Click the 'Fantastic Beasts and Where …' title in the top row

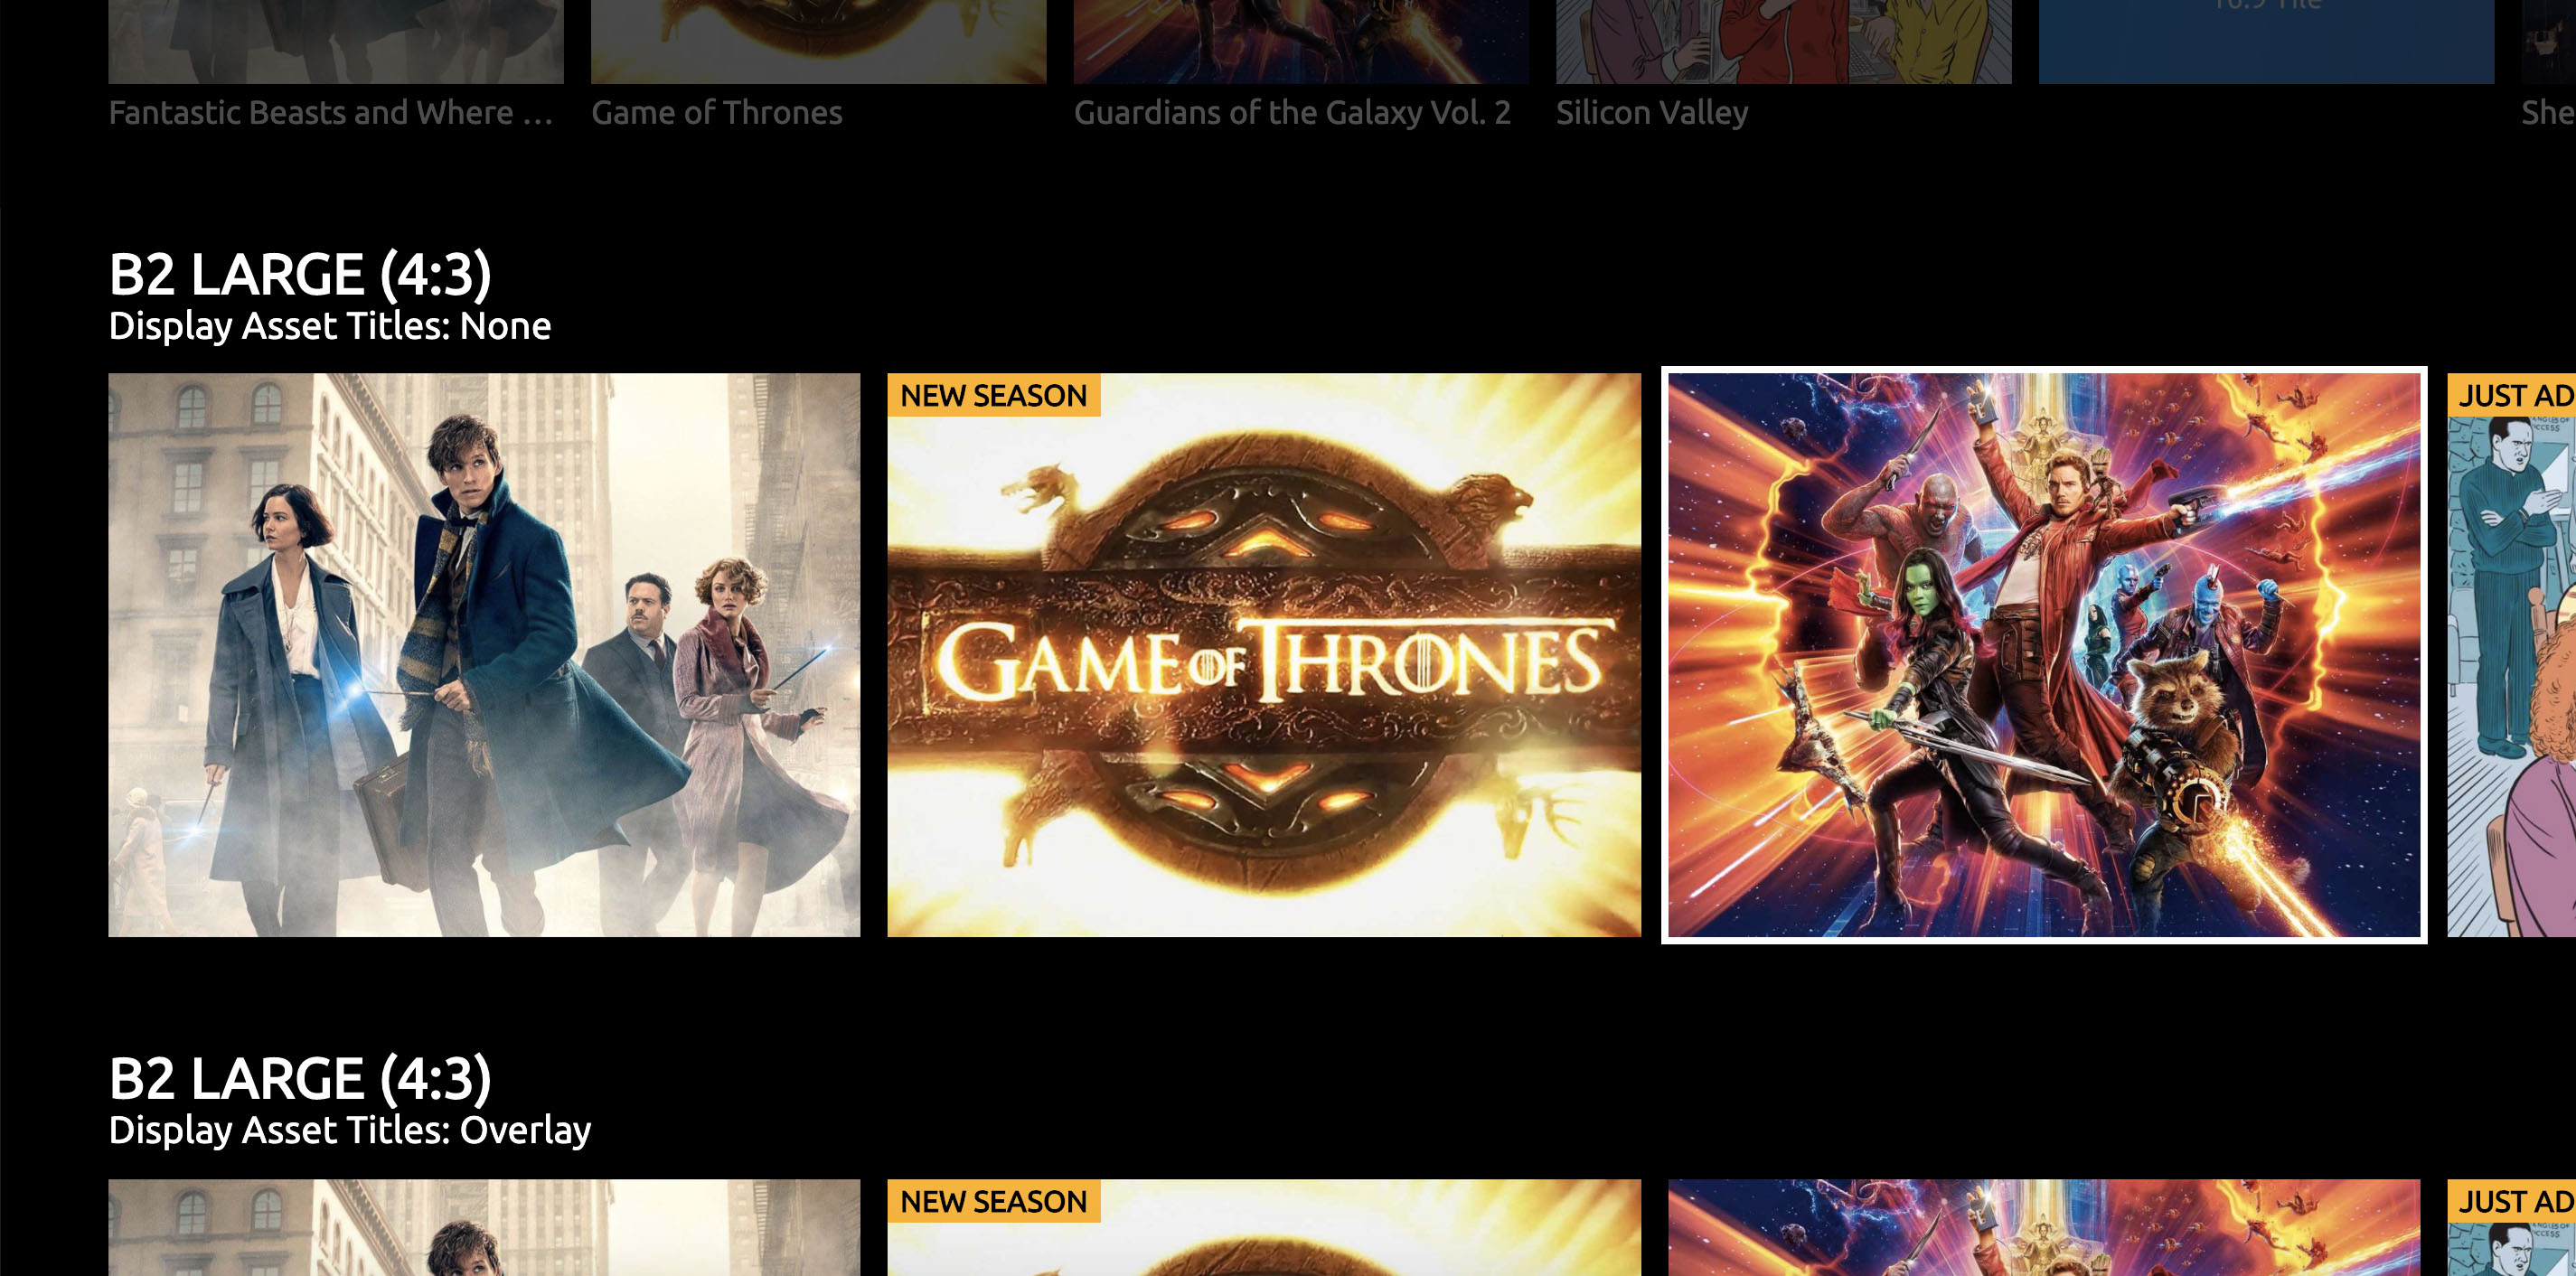(331, 112)
